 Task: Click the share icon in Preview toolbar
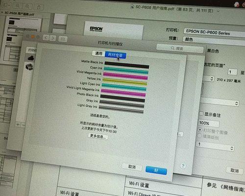click(39, 7)
